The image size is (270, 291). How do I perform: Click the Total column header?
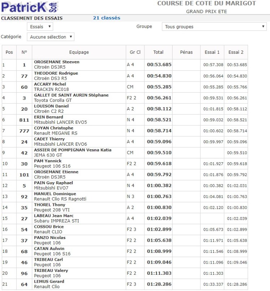coord(158,52)
